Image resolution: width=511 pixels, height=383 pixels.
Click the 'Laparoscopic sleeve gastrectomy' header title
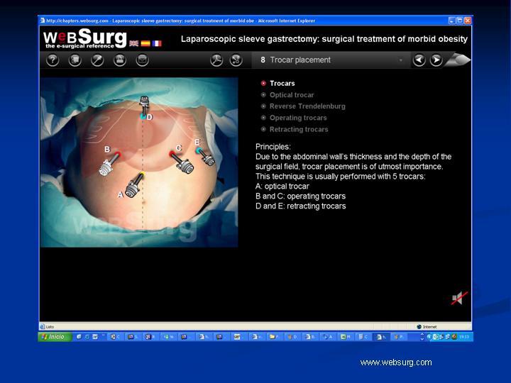324,39
